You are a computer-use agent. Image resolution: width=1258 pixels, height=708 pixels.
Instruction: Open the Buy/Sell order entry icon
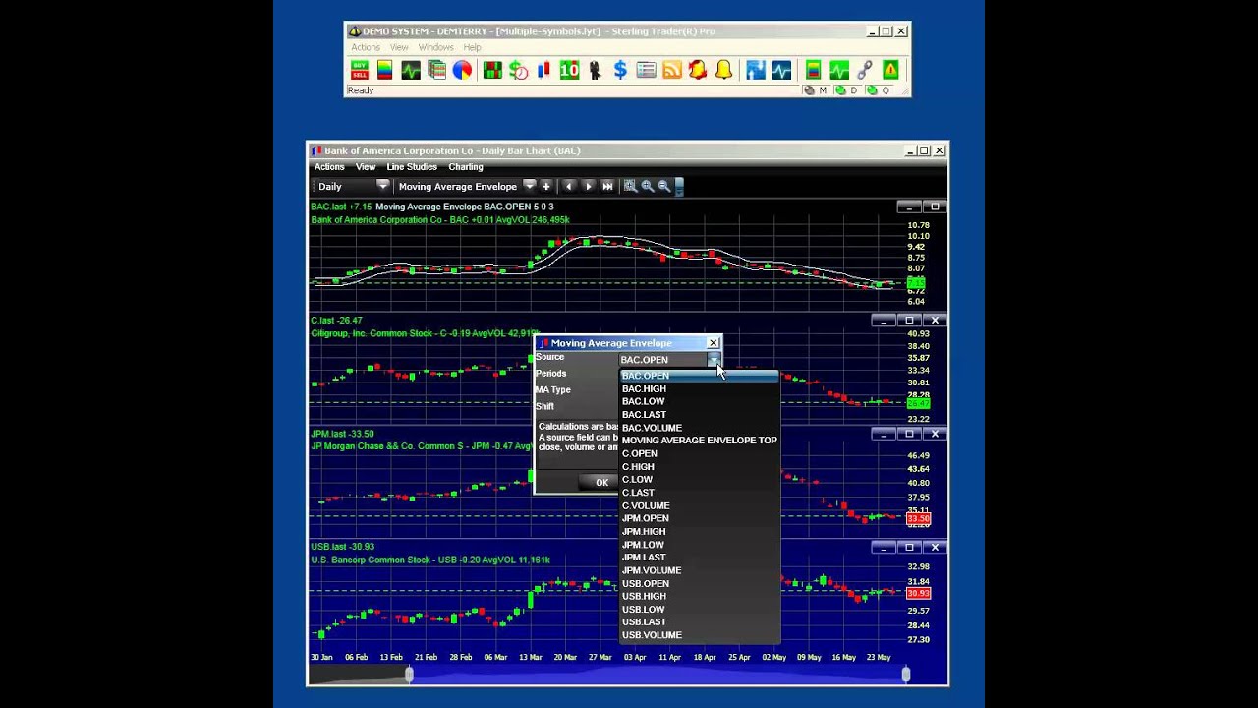(x=360, y=70)
